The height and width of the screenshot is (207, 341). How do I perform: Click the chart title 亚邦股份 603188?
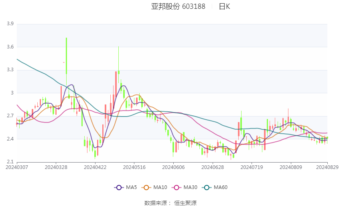[178, 6]
